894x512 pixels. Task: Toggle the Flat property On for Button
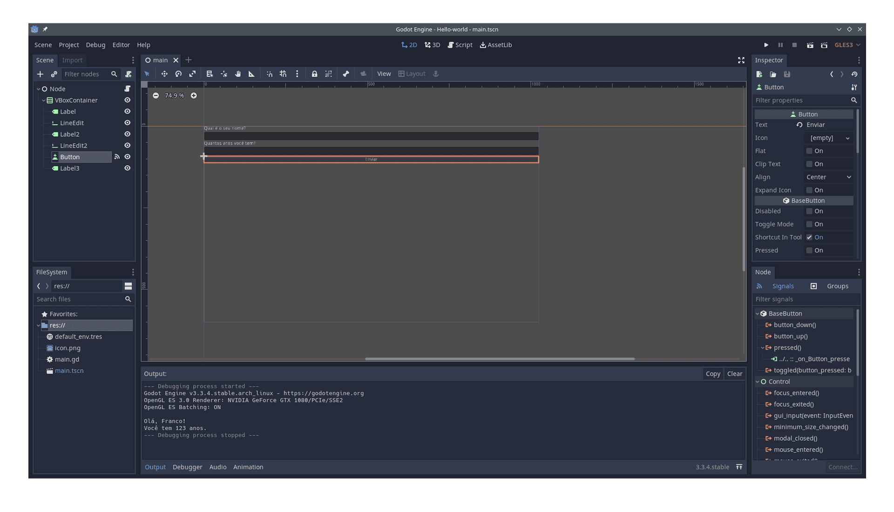pyautogui.click(x=809, y=151)
